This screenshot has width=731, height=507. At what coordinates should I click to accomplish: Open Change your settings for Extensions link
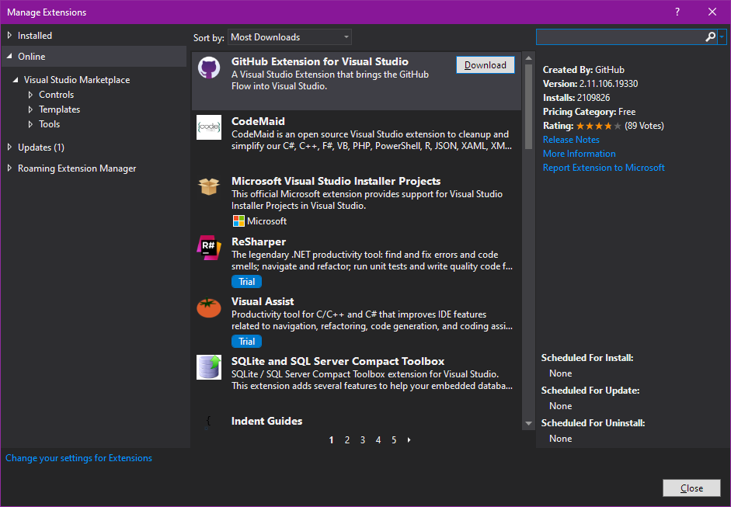click(78, 458)
